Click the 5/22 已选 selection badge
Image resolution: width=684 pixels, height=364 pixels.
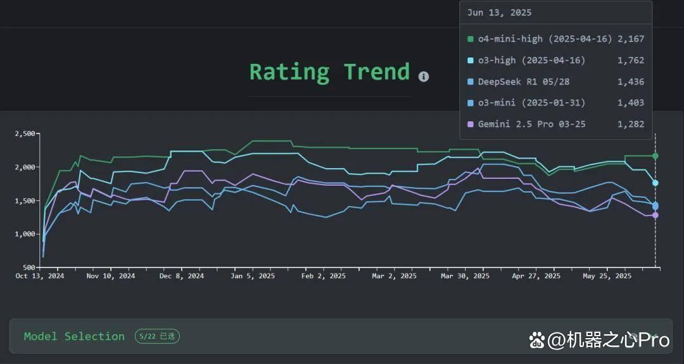click(157, 336)
